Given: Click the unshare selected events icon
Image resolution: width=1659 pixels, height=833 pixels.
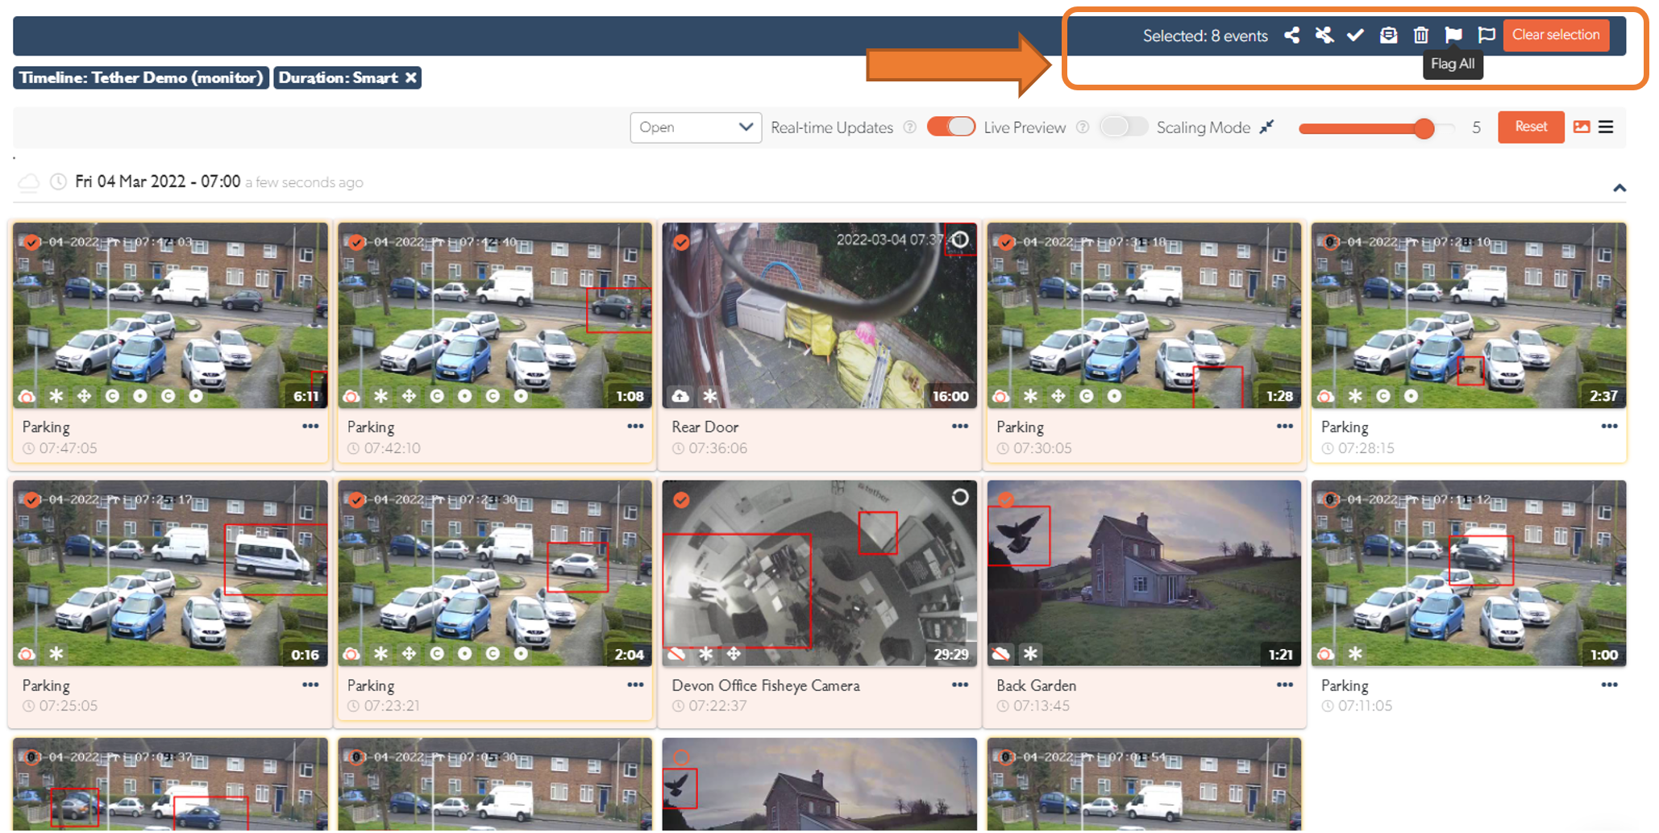Looking at the screenshot, I should tap(1324, 35).
